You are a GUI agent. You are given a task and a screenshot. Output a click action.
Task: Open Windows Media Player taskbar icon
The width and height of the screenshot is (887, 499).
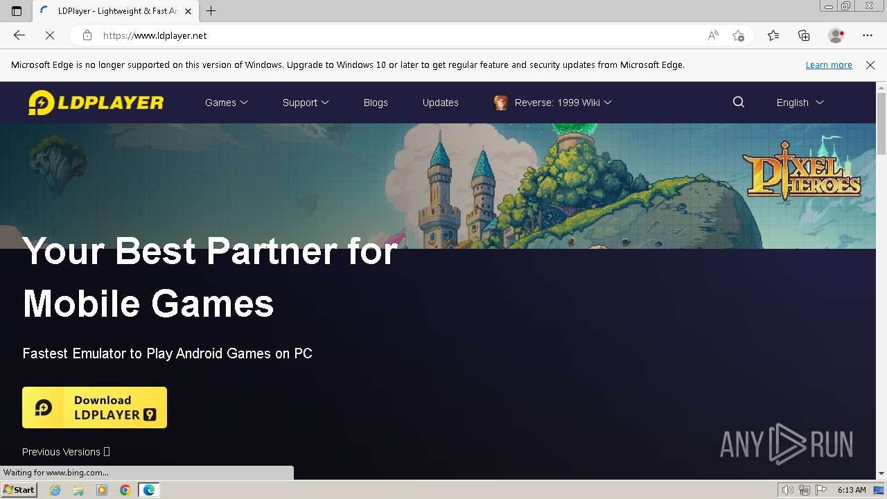pos(102,490)
